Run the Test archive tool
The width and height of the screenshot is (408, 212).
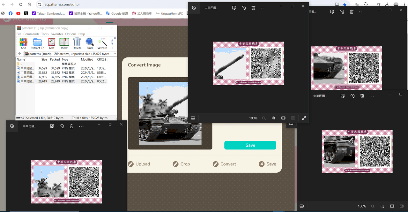point(51,42)
